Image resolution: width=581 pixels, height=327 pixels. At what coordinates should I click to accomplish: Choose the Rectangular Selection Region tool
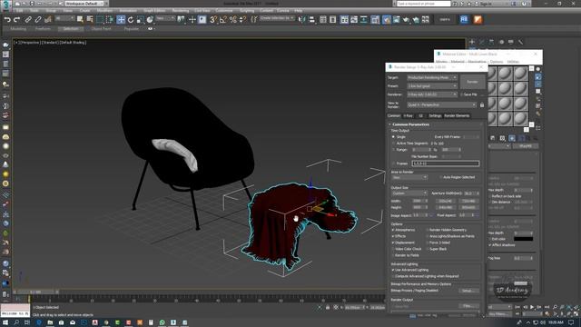[x=100, y=19]
